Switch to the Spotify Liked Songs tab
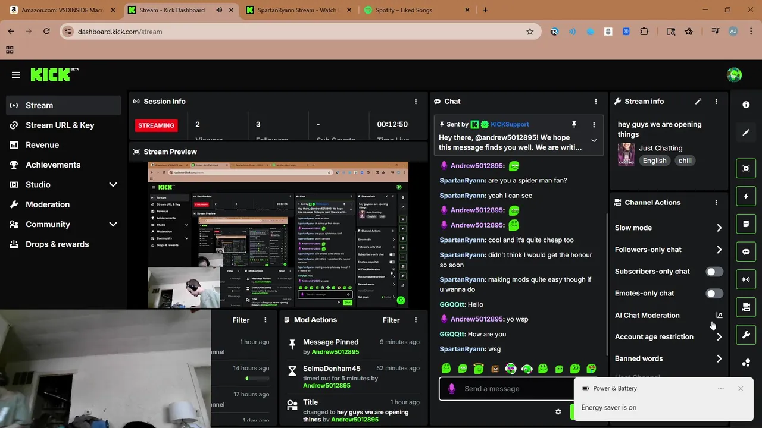The height and width of the screenshot is (428, 762). (417, 10)
